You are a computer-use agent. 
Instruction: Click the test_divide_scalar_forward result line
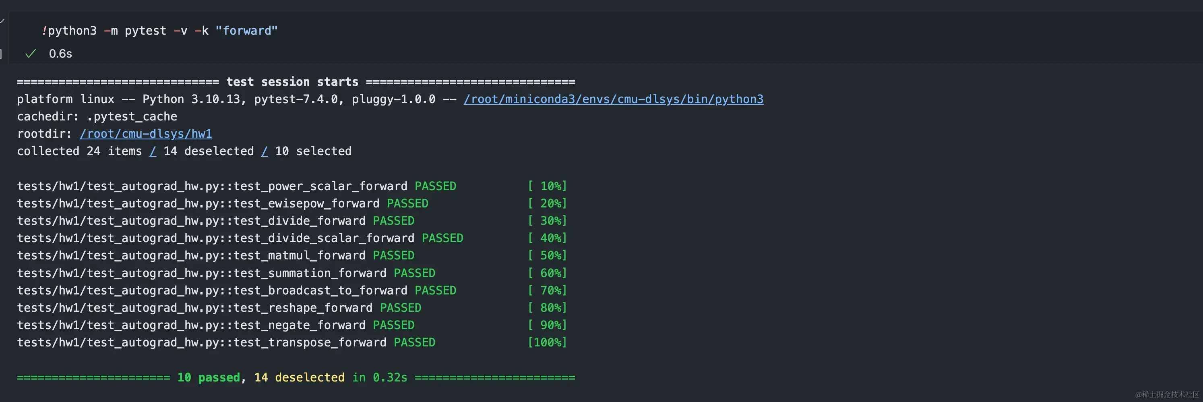point(292,238)
